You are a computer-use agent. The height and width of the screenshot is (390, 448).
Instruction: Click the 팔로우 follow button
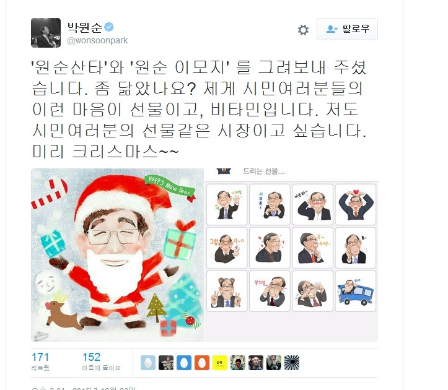point(347,29)
